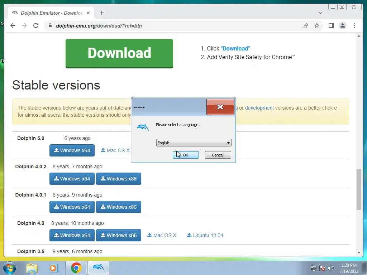This screenshot has width=367, height=275.
Task: Follow the development versions link
Action: pyautogui.click(x=259, y=108)
